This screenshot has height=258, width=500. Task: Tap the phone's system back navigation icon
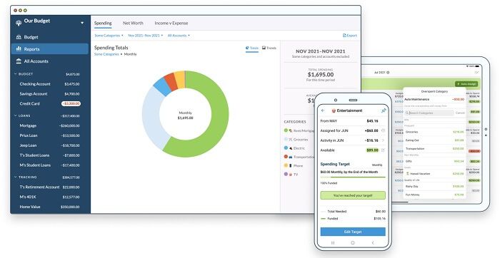pyautogui.click(x=373, y=243)
